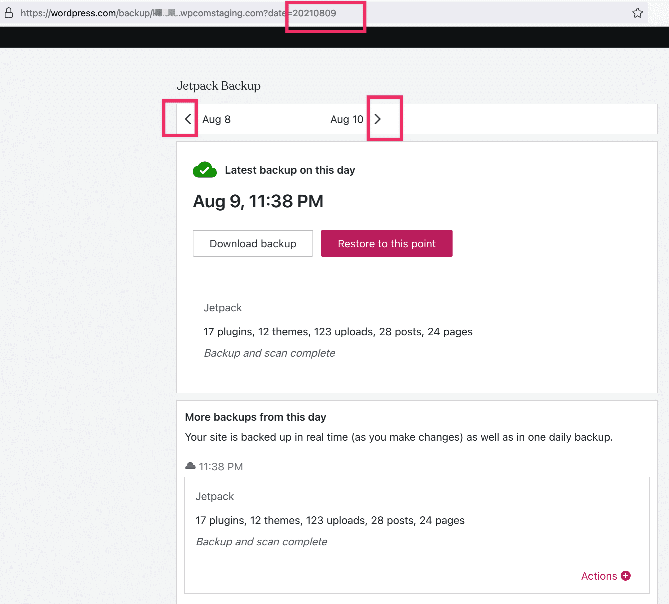
Task: Click the browser URL address field
Action: click(324, 13)
